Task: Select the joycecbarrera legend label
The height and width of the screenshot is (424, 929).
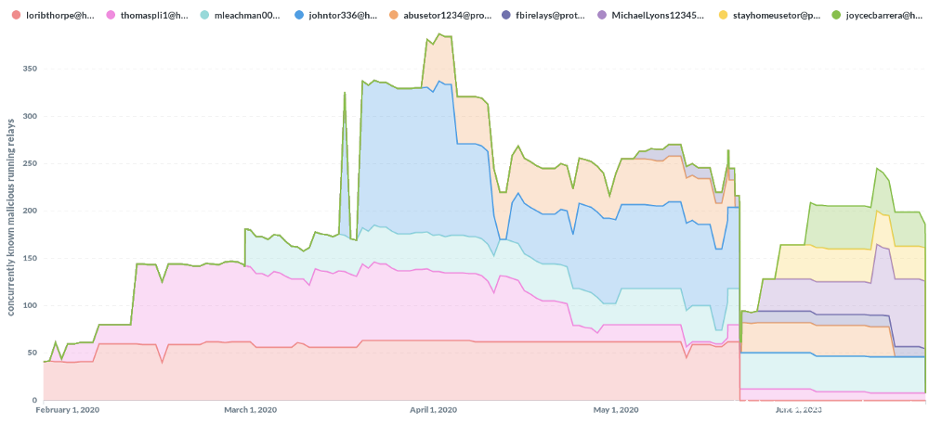Action: 883,16
